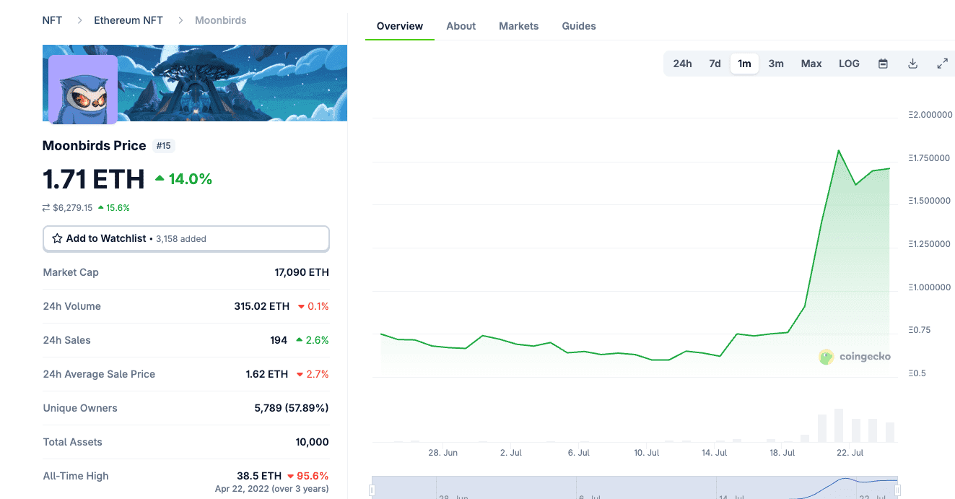
Task: Click the left handle of the chart navigator
Action: click(372, 491)
